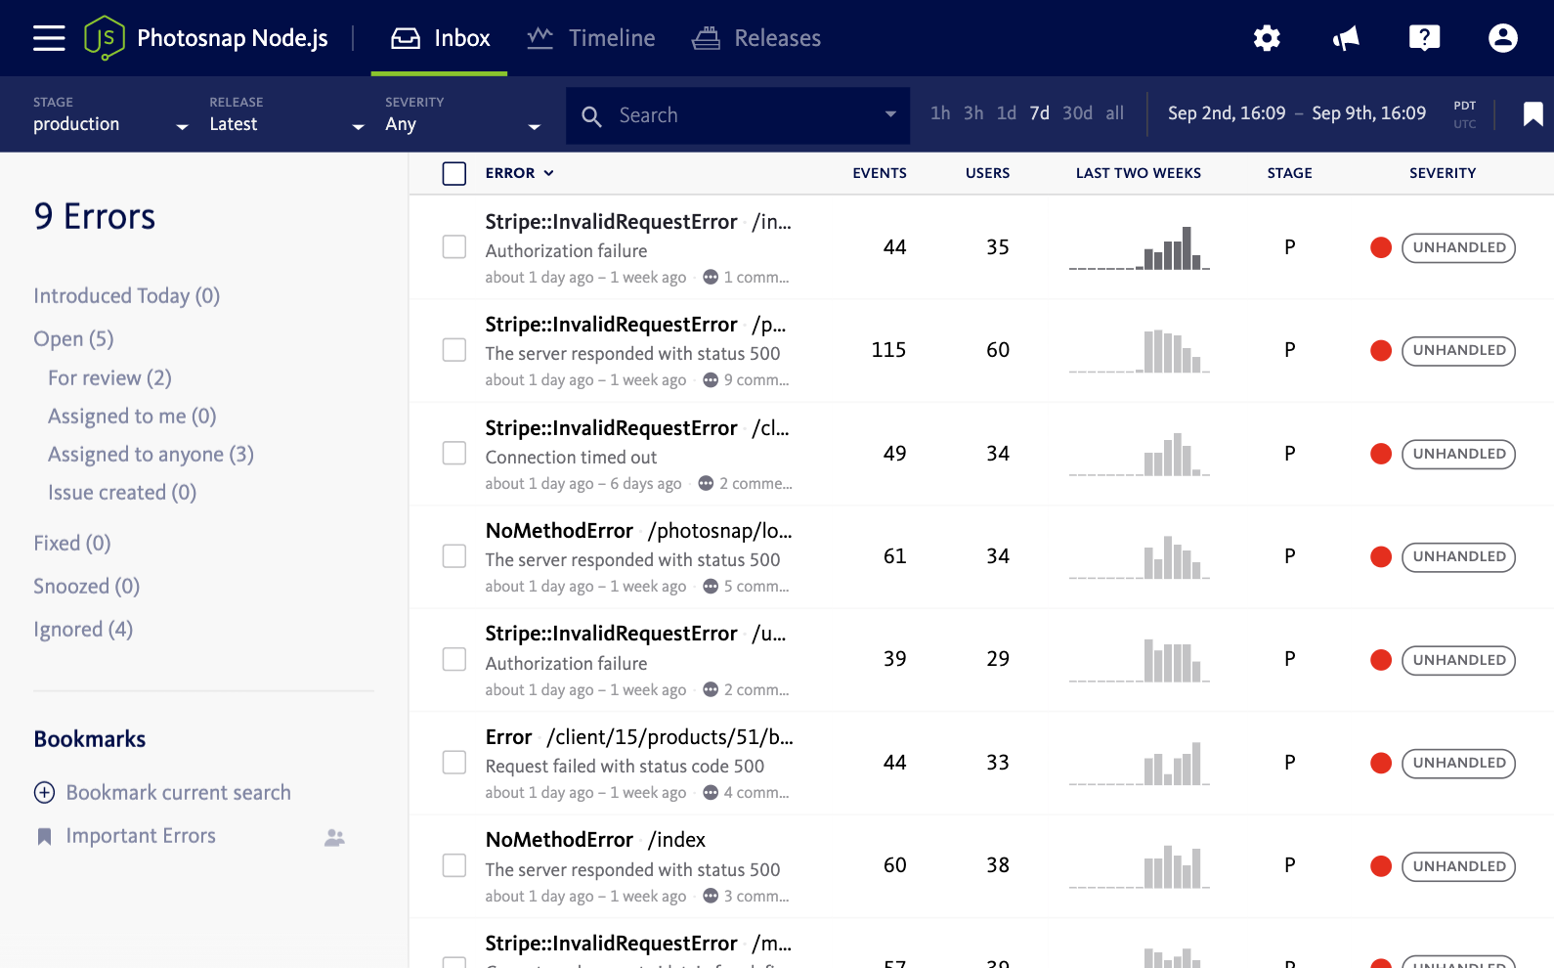Image resolution: width=1554 pixels, height=968 pixels.
Task: Show Ignored (4) errors
Action: click(x=83, y=630)
